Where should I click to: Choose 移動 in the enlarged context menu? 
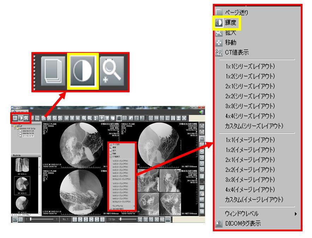pos(230,43)
